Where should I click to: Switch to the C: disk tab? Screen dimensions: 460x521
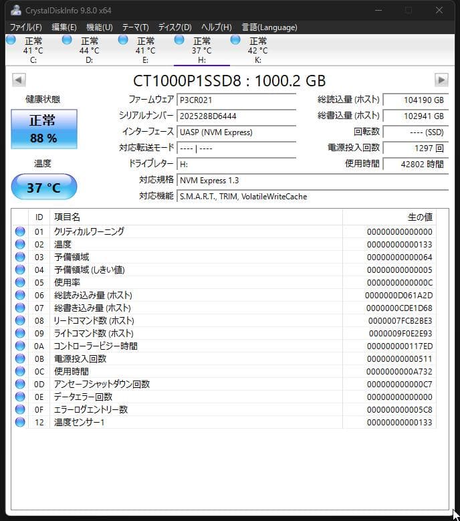[x=33, y=50]
